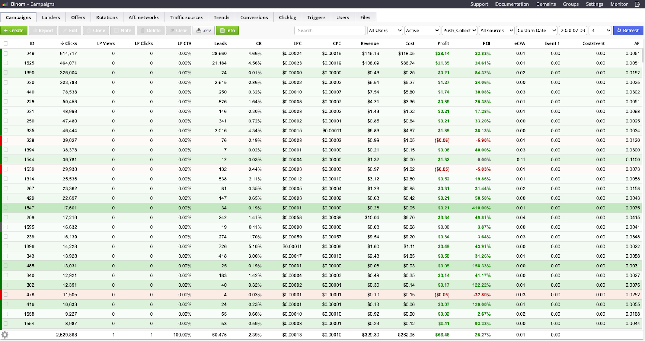Open the Files tab
Viewport: 645px width, 341px height.
[x=365, y=17]
